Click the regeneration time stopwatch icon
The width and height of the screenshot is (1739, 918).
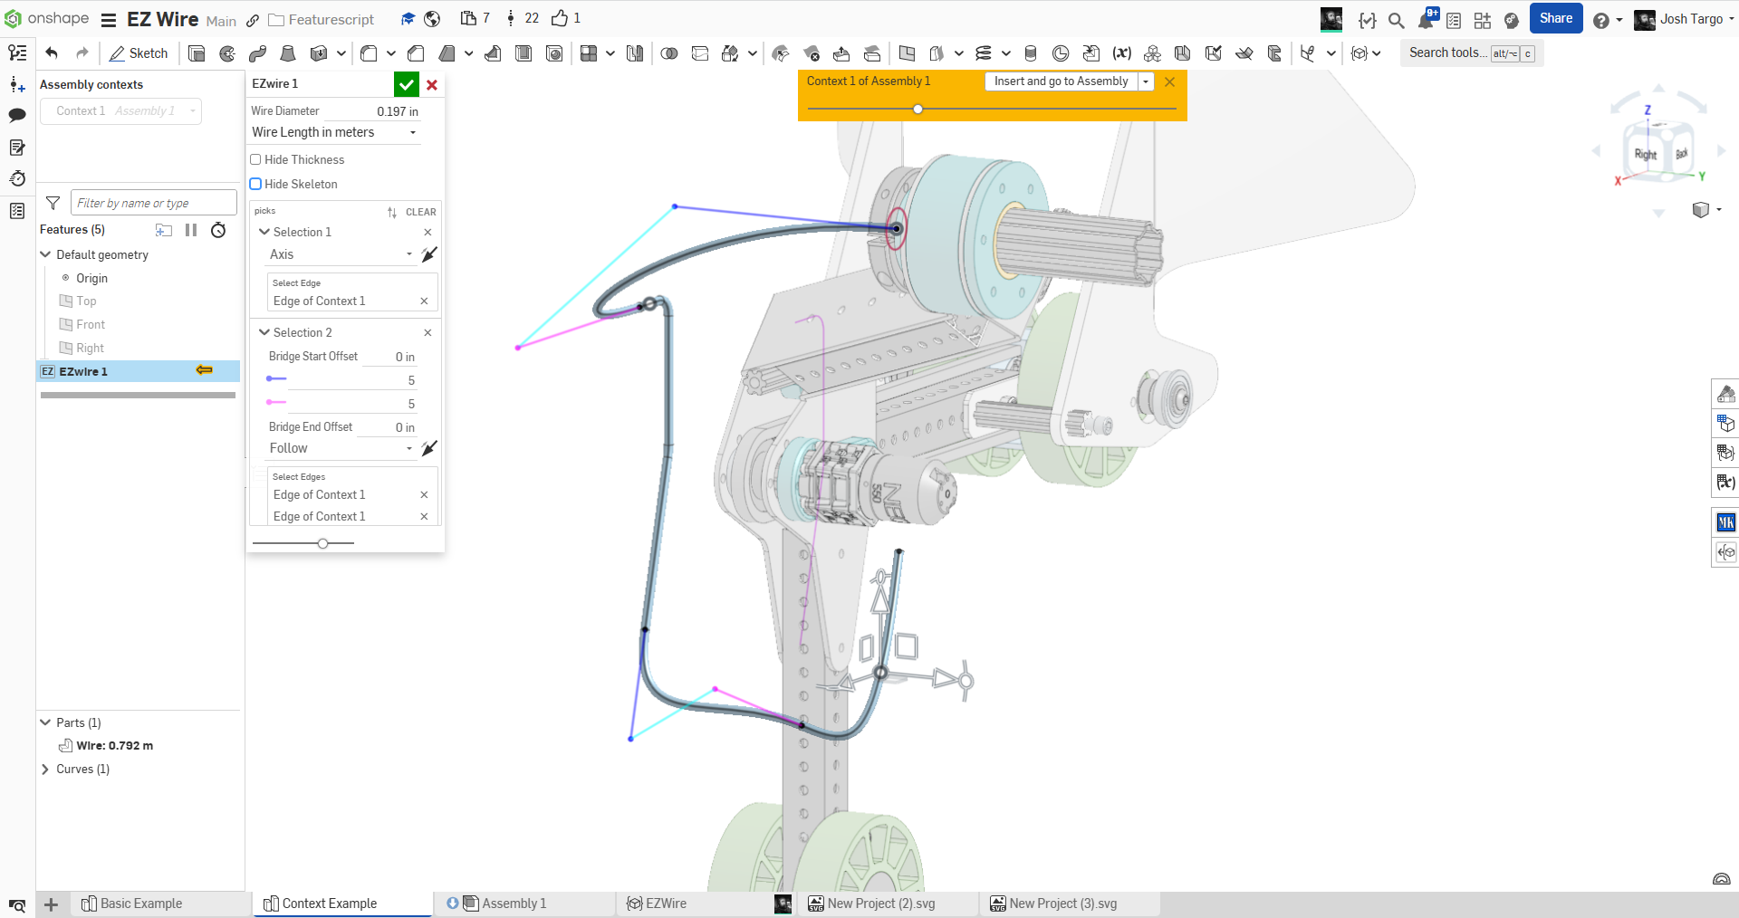(x=218, y=230)
